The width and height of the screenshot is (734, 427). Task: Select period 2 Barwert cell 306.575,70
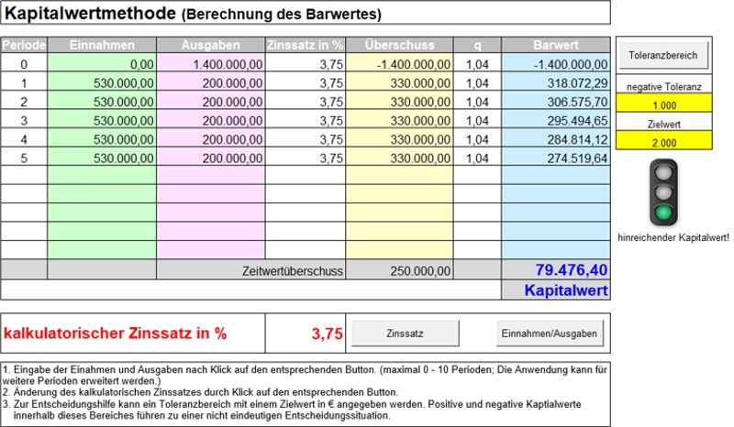[556, 102]
